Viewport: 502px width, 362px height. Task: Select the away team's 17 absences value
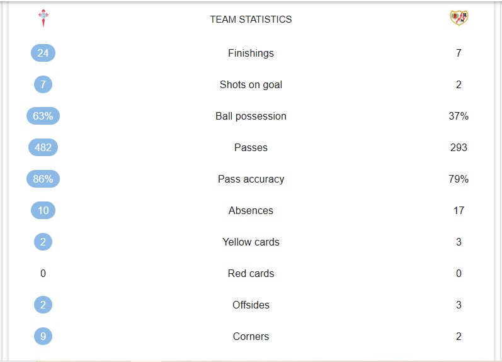coord(459,210)
